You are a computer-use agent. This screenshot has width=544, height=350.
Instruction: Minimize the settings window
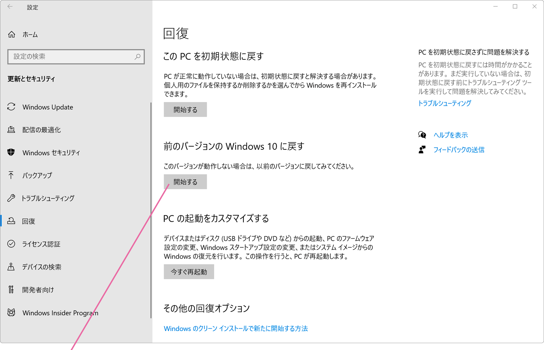click(496, 6)
